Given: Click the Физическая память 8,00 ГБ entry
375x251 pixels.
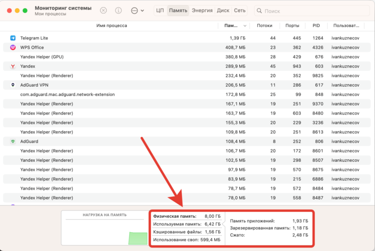Looking at the screenshot, I should click(187, 217).
